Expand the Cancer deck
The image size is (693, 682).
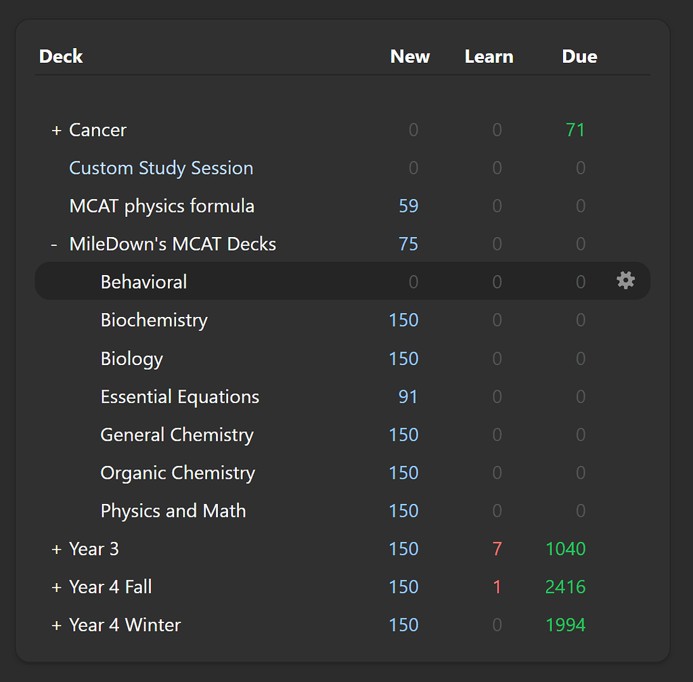pos(56,130)
